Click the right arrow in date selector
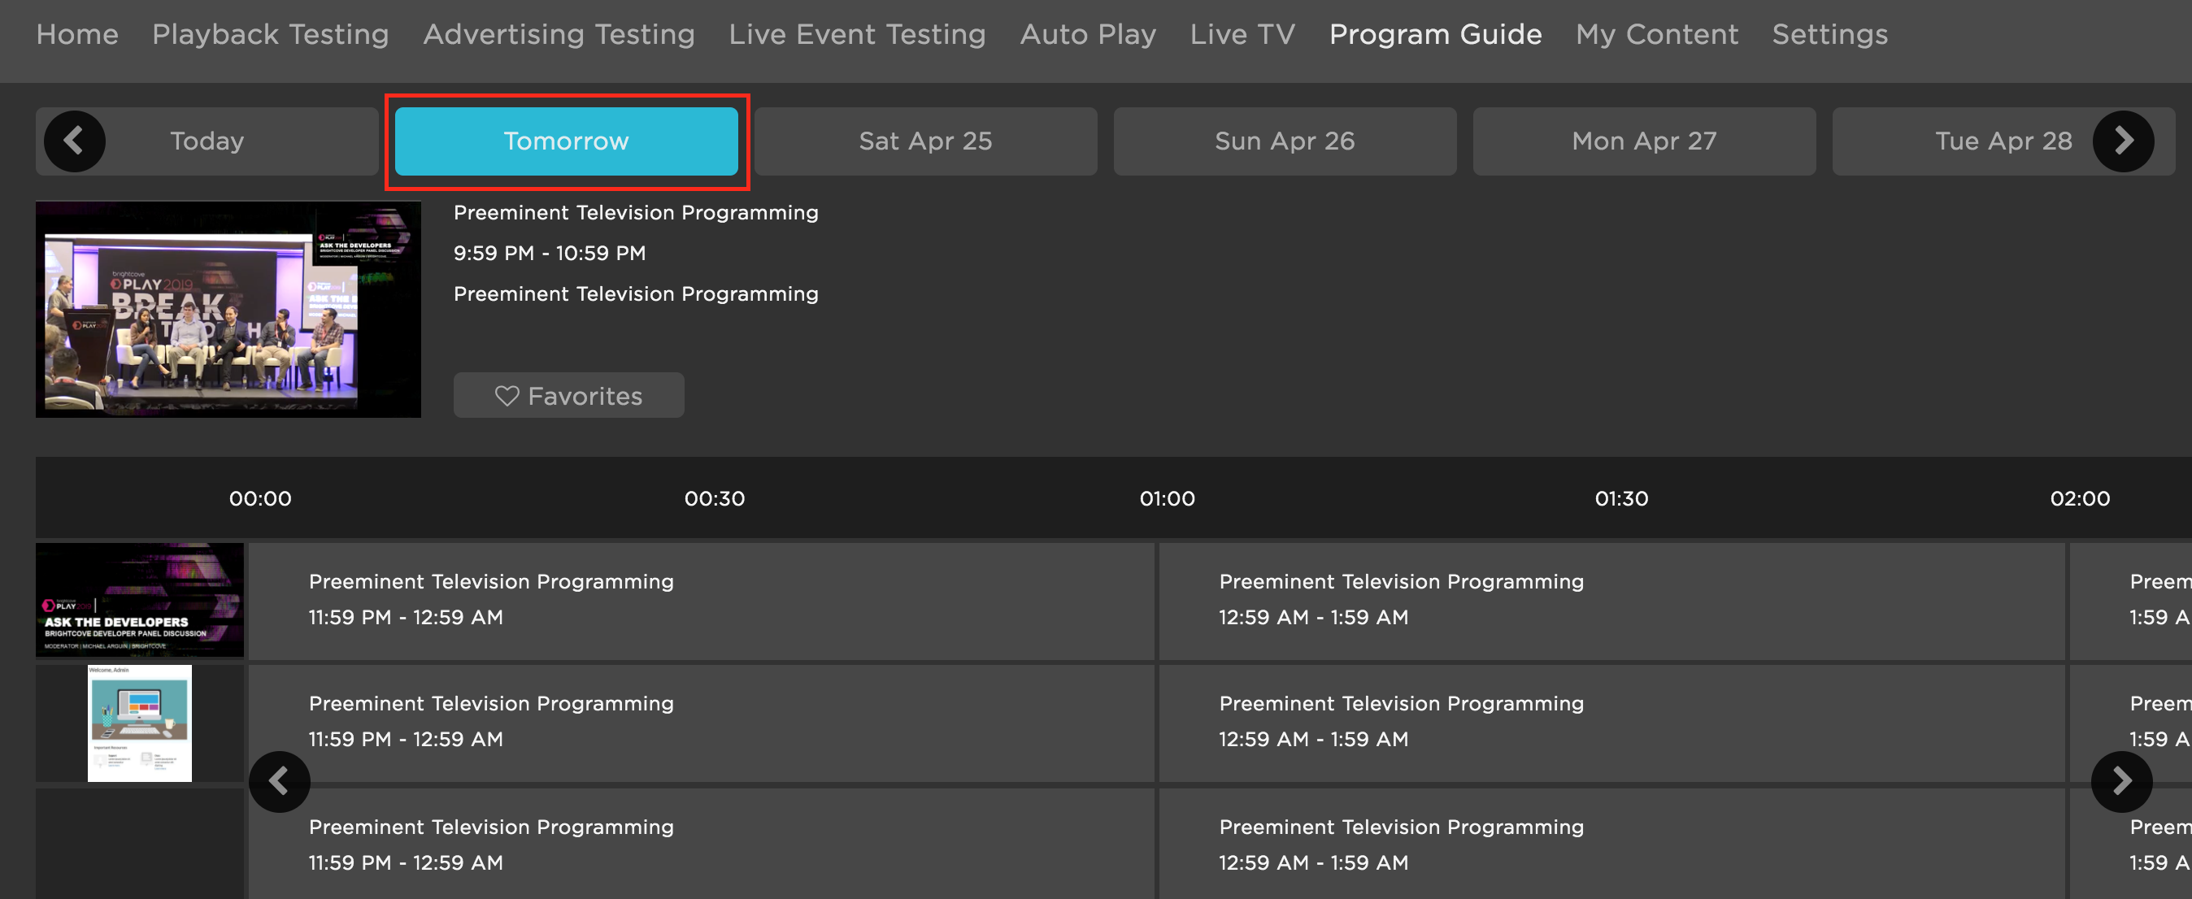 pos(2123,141)
